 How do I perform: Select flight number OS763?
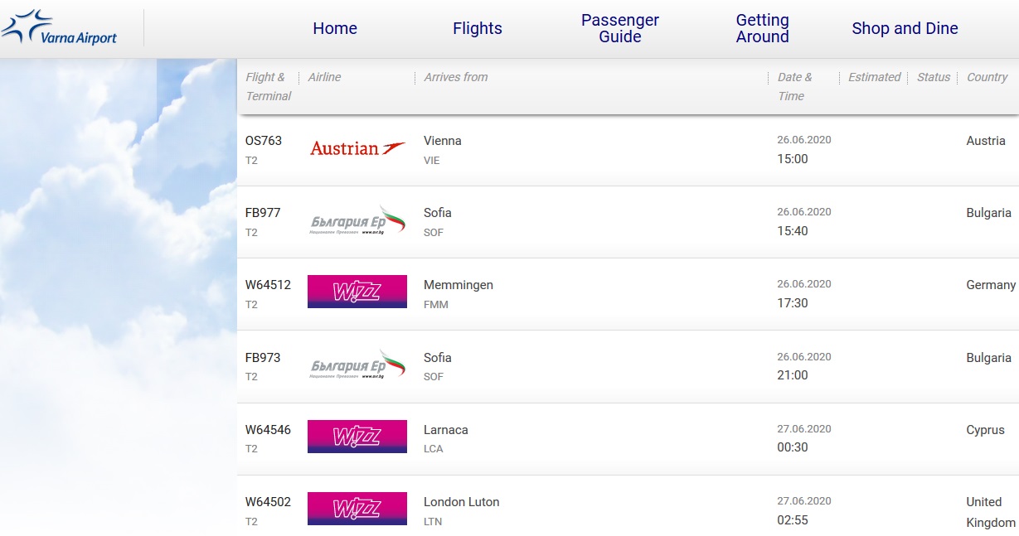[264, 141]
